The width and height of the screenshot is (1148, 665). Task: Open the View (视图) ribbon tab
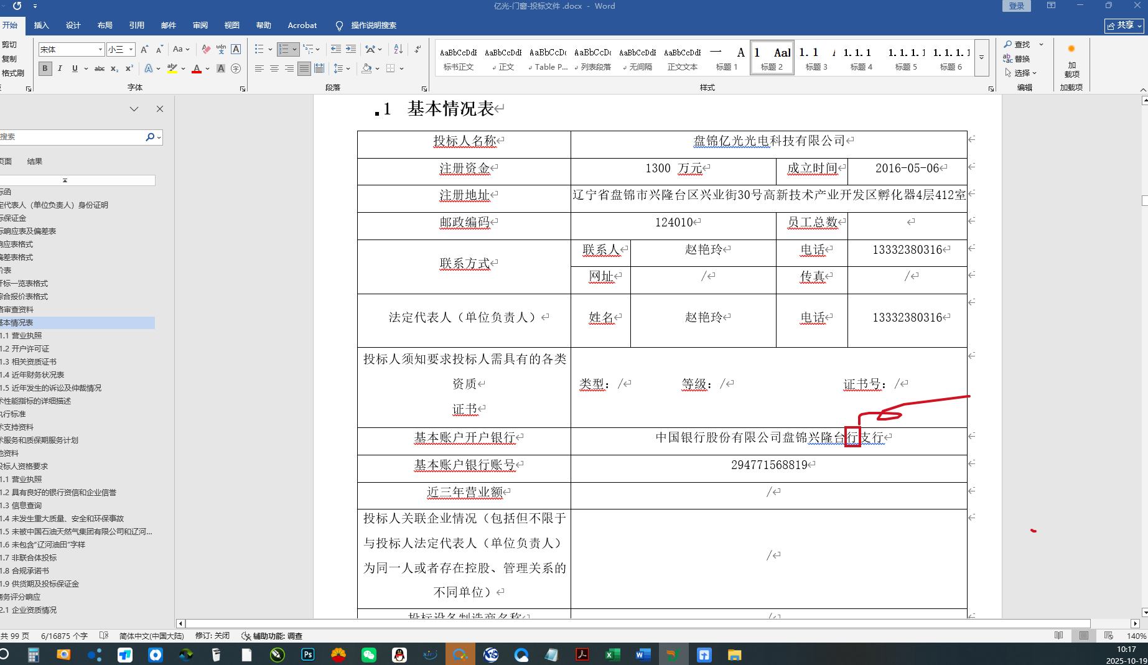pos(231,26)
